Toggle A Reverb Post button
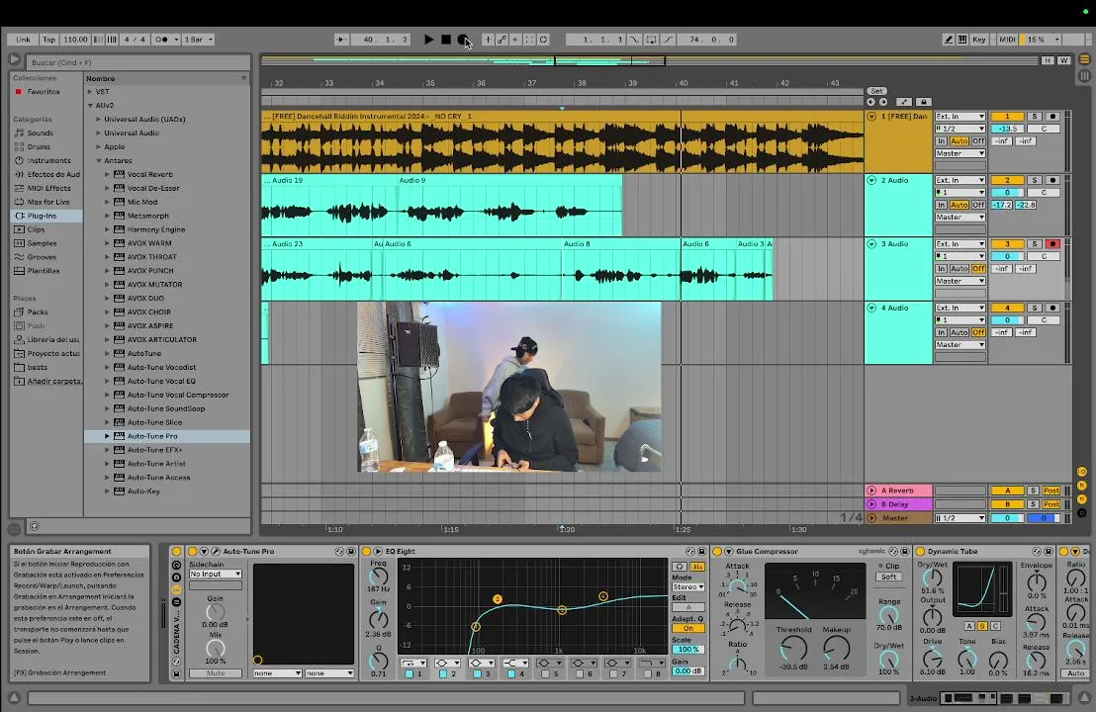Image resolution: width=1096 pixels, height=712 pixels. tap(1051, 490)
